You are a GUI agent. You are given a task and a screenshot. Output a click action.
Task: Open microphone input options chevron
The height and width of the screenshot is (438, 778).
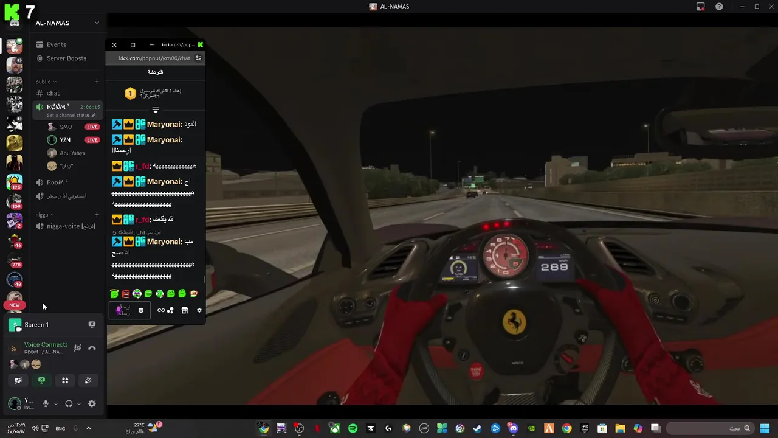point(56,403)
